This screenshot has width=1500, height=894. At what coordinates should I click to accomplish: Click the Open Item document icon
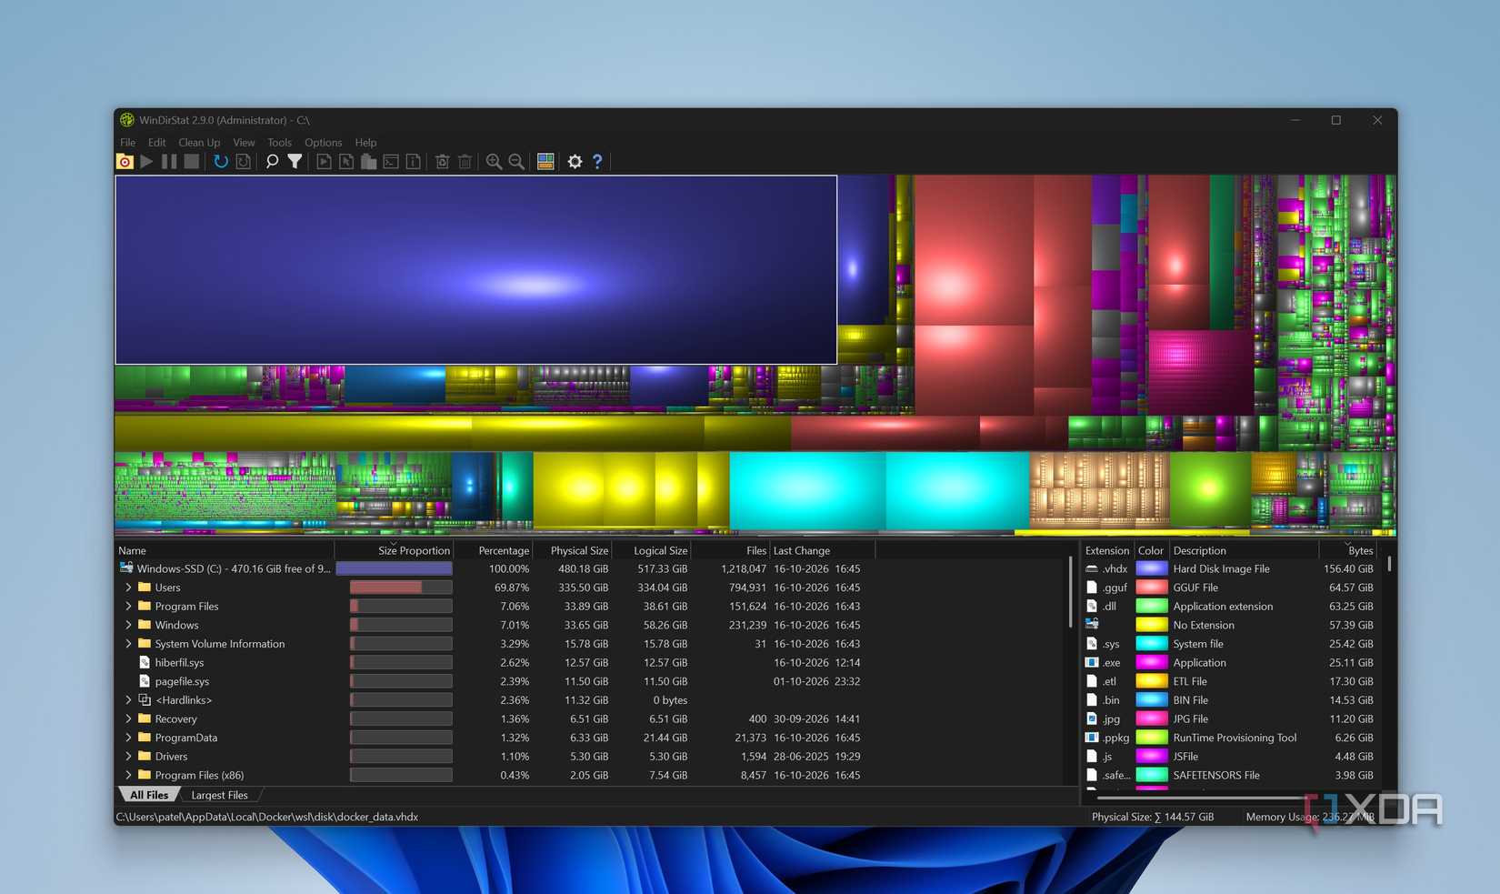324,162
